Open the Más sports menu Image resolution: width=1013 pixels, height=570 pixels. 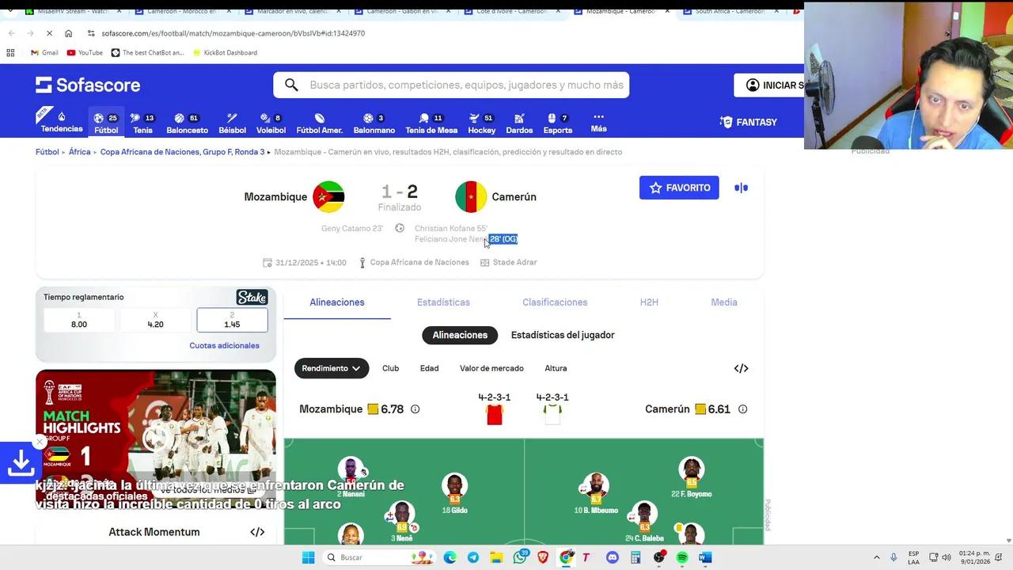click(598, 123)
